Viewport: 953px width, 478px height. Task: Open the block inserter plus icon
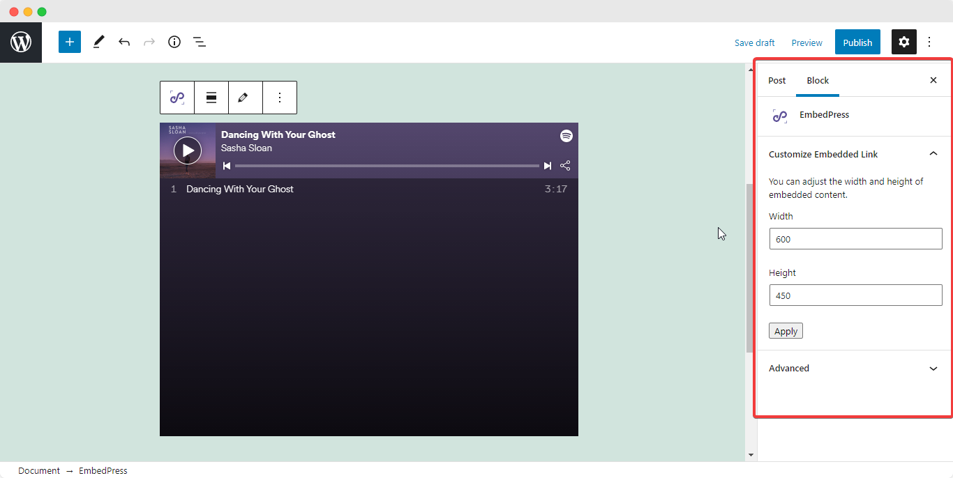[x=69, y=42]
